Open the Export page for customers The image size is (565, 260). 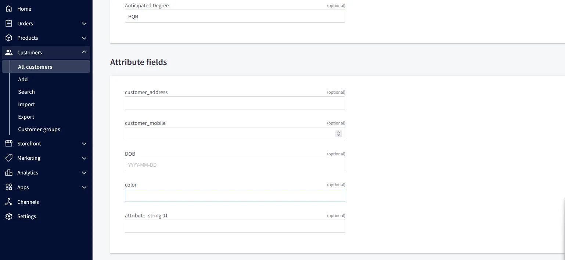pyautogui.click(x=26, y=116)
